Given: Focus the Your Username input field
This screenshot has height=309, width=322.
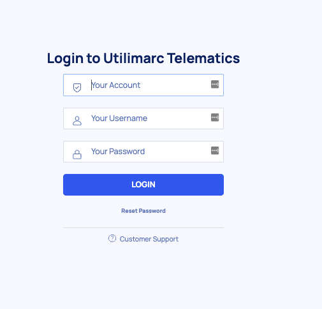Looking at the screenshot, I should pos(143,119).
